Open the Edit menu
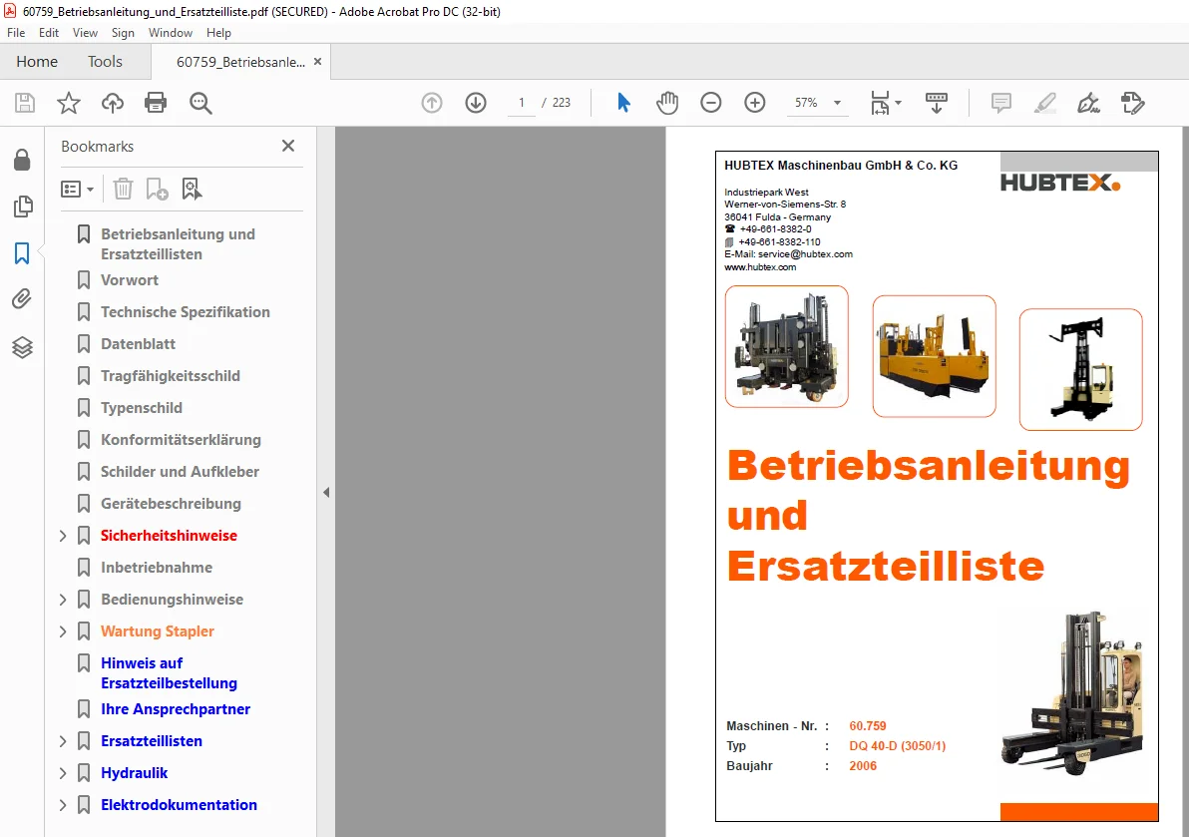Screen dimensions: 1189x837 pos(49,33)
